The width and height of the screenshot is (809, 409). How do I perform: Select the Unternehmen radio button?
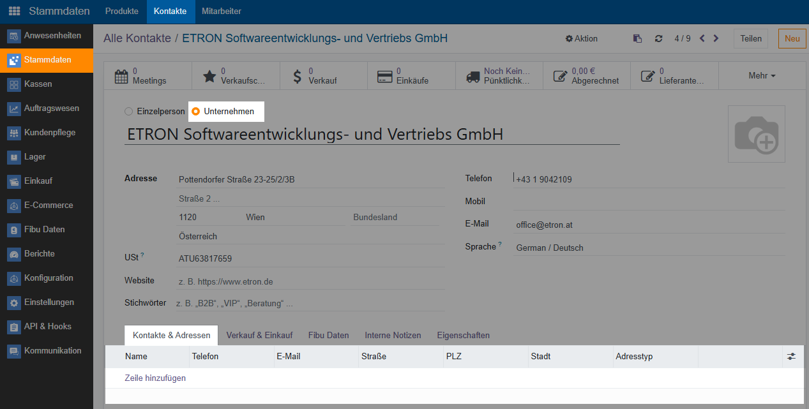click(196, 112)
